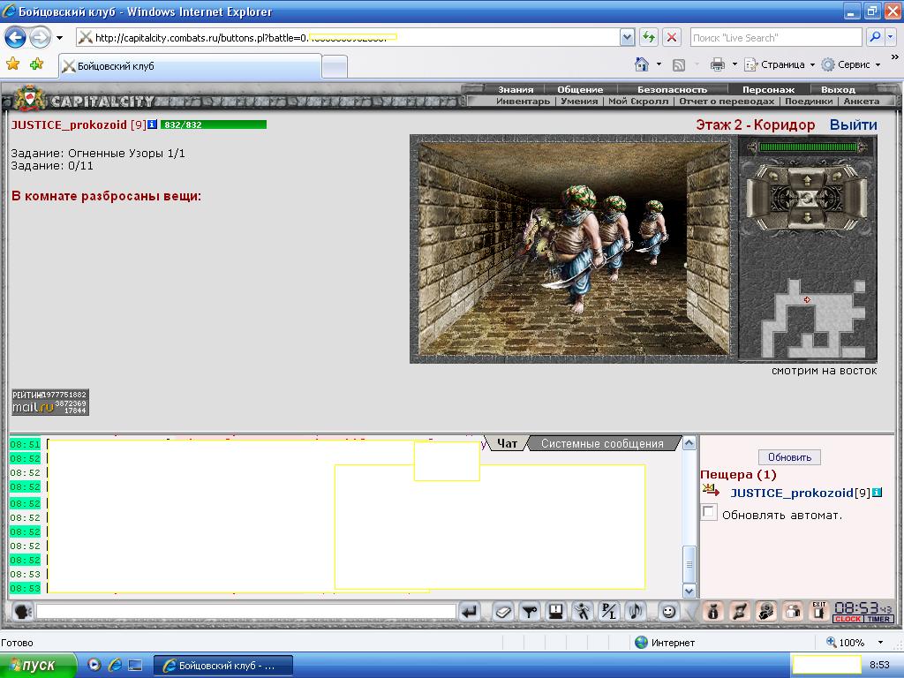Click the send message arrow button
Screen dimensions: 904x678
(470, 611)
